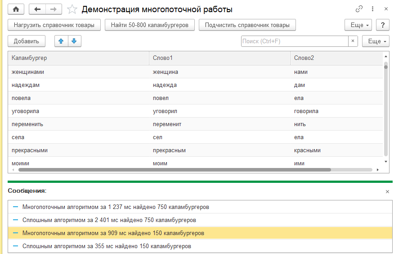Image resolution: width=394 pixels, height=254 pixels.
Task: Select the cell 'села'
Action: click(79, 137)
